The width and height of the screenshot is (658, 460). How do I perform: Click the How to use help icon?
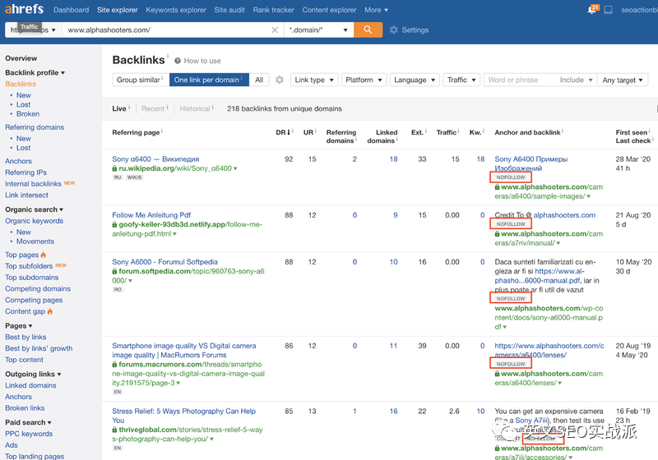178,61
